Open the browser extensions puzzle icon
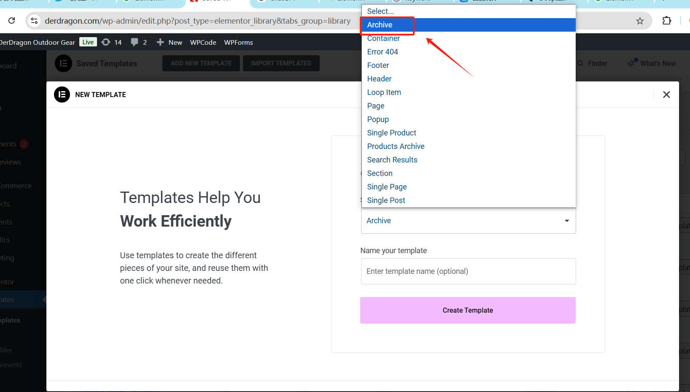 click(667, 21)
